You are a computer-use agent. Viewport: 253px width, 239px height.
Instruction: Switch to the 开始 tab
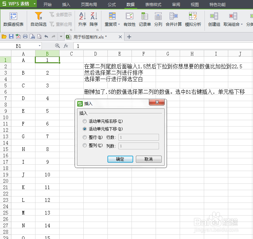coord(48,4)
